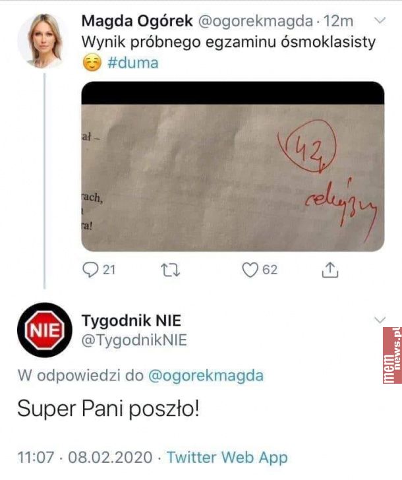Open Magda Ogórek's profile picture
This screenshot has height=480, width=402.
[43, 40]
